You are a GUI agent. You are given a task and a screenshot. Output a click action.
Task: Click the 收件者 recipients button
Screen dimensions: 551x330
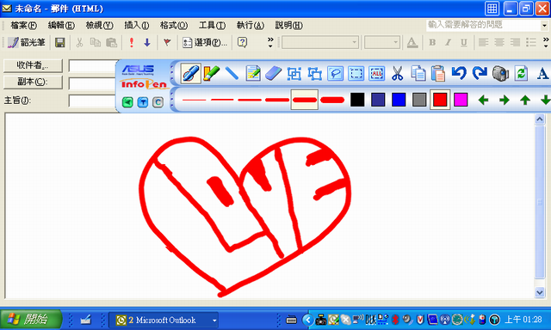tap(33, 65)
